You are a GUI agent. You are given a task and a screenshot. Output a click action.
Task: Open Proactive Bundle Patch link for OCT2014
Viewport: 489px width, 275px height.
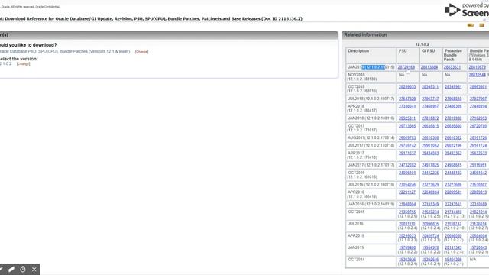pyautogui.click(x=453, y=260)
